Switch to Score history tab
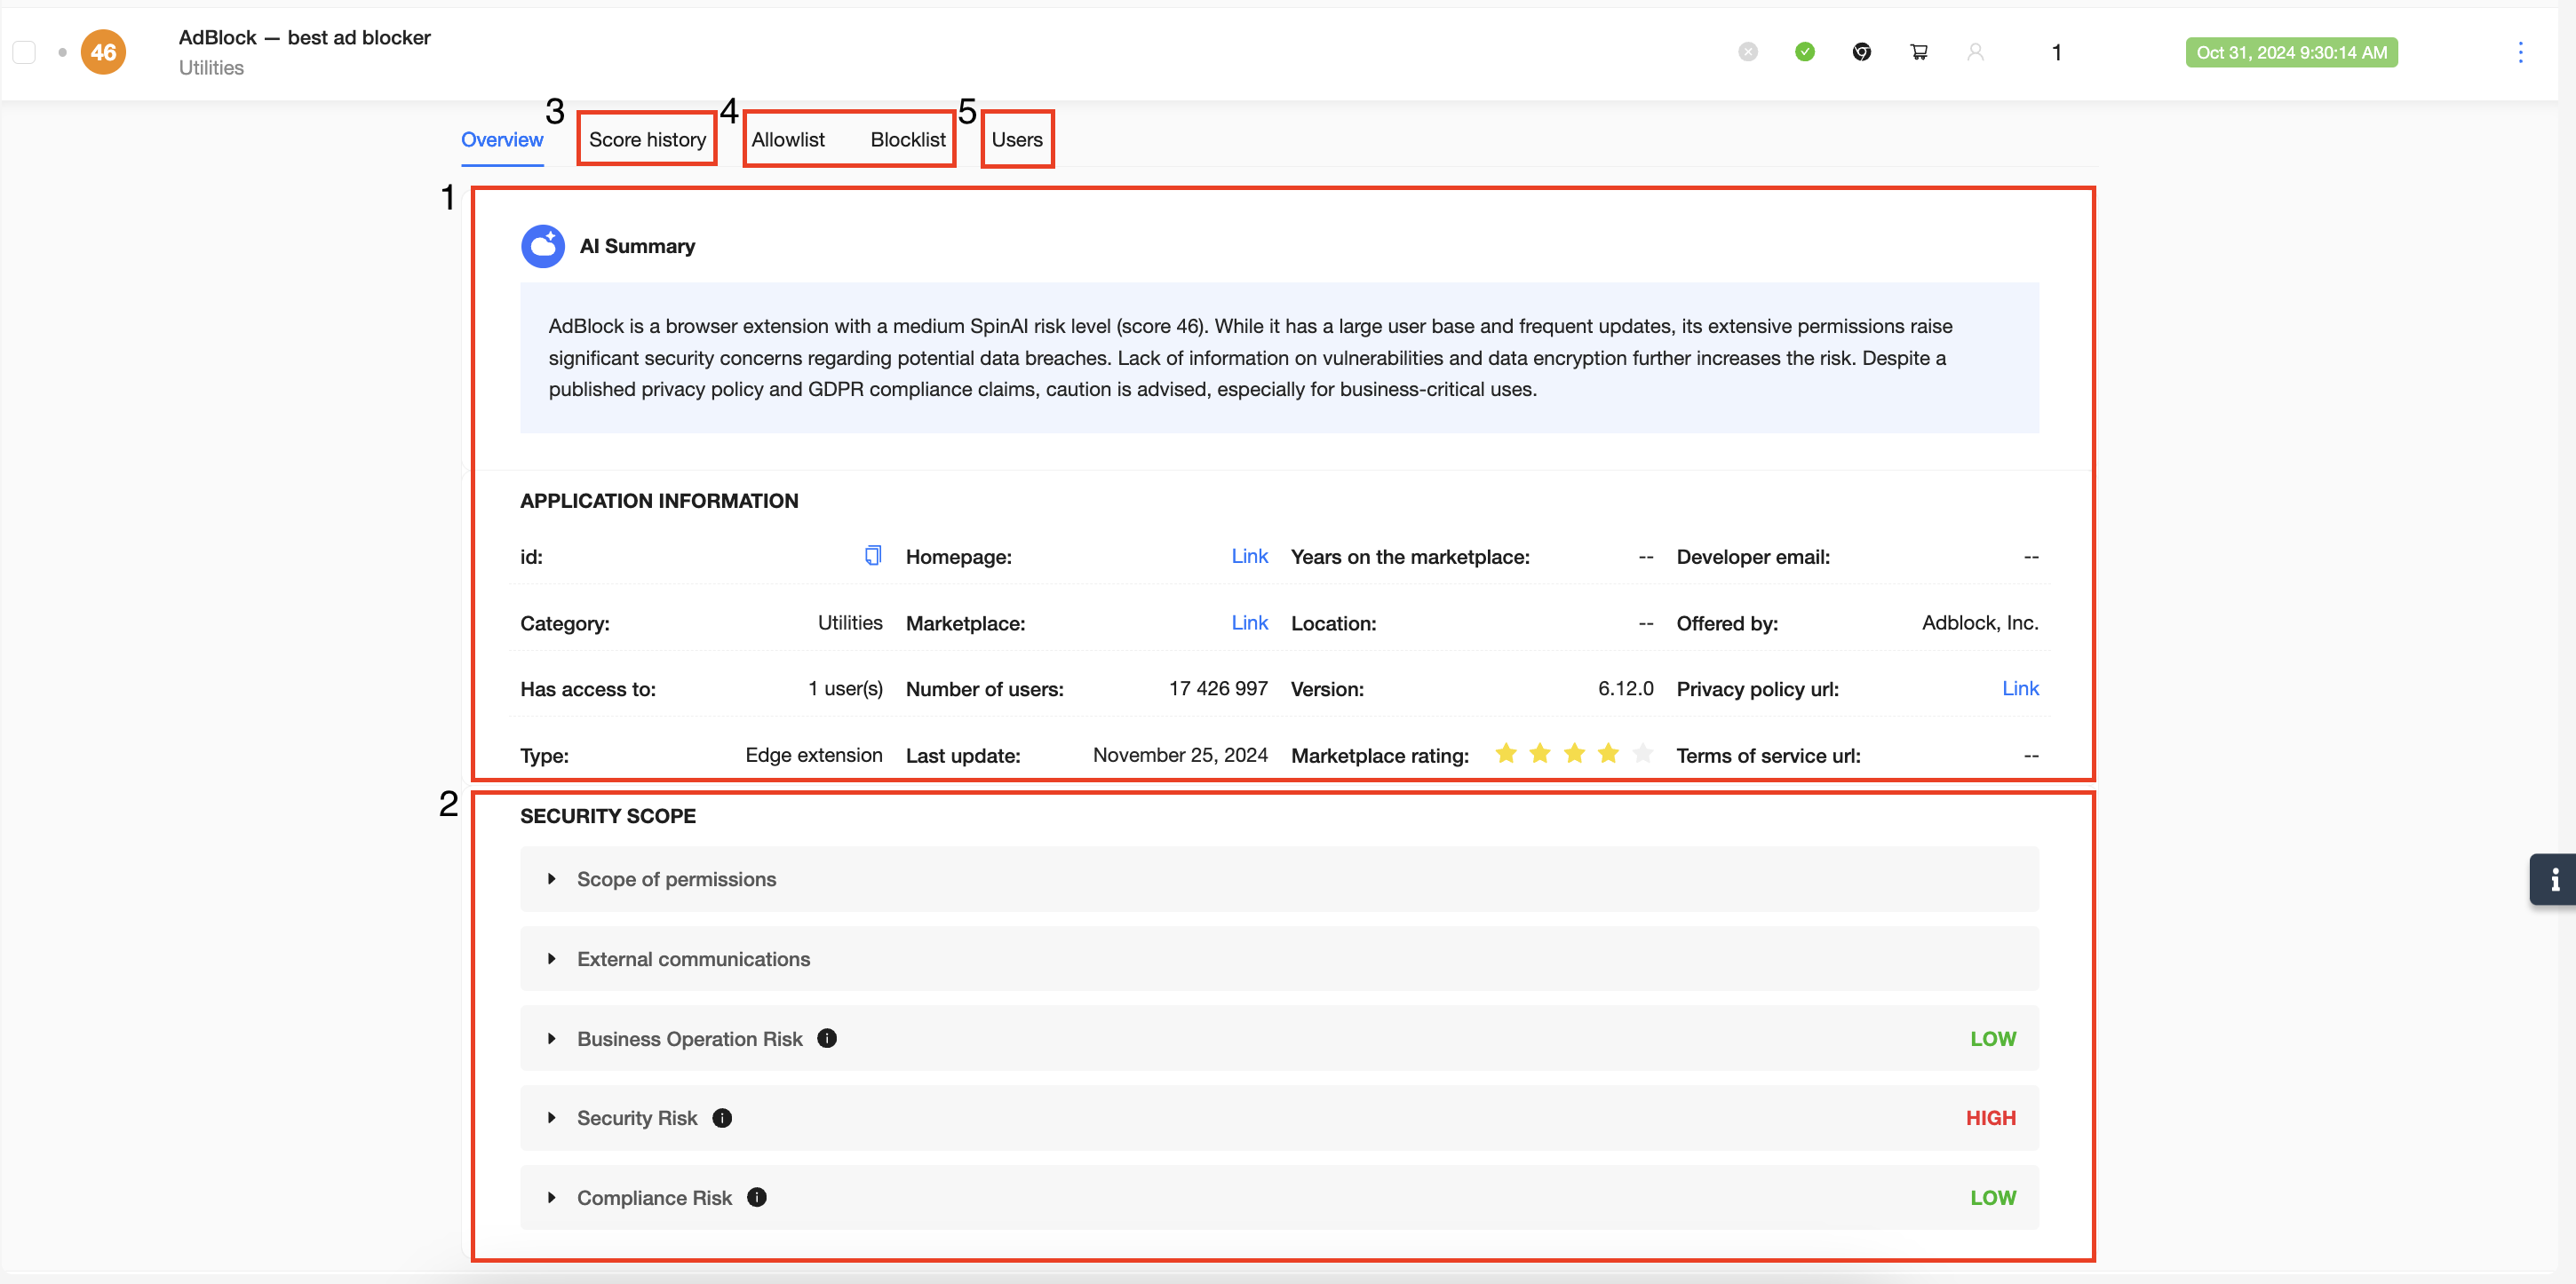 tap(647, 140)
